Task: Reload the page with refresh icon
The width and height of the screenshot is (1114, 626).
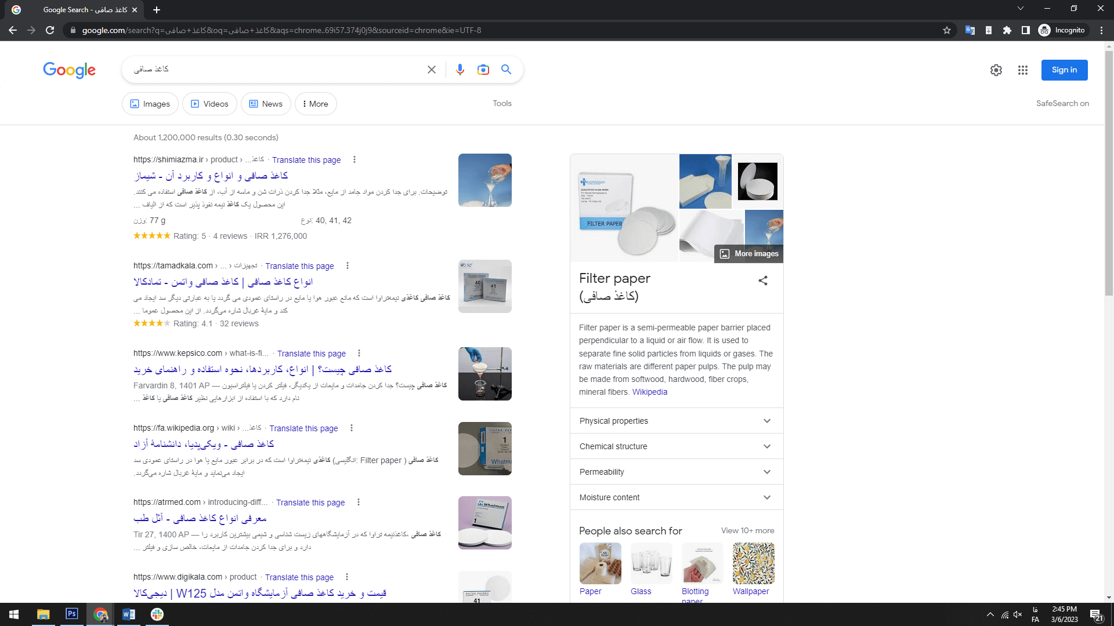Action: pyautogui.click(x=50, y=30)
